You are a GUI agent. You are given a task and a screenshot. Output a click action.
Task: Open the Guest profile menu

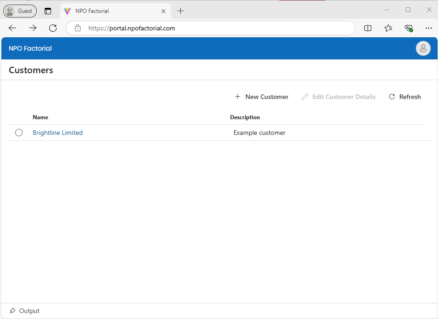coord(20,11)
